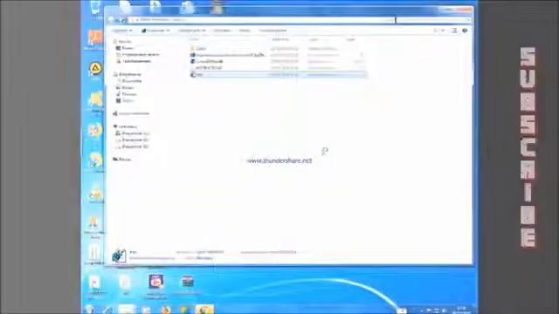The height and width of the screenshot is (314, 559).
Task: Open the third toolbar dropdown, Share with
Action: pos(192,31)
